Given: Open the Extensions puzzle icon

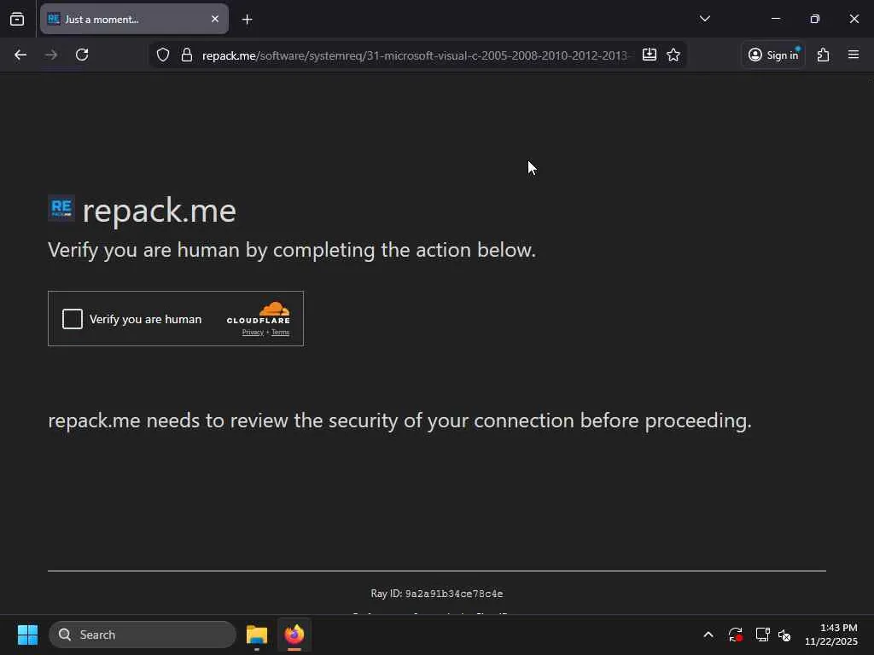Looking at the screenshot, I should click(x=823, y=55).
